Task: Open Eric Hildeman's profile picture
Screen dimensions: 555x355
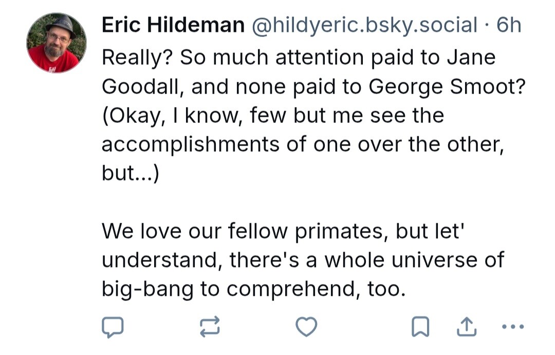Action: coord(57,43)
